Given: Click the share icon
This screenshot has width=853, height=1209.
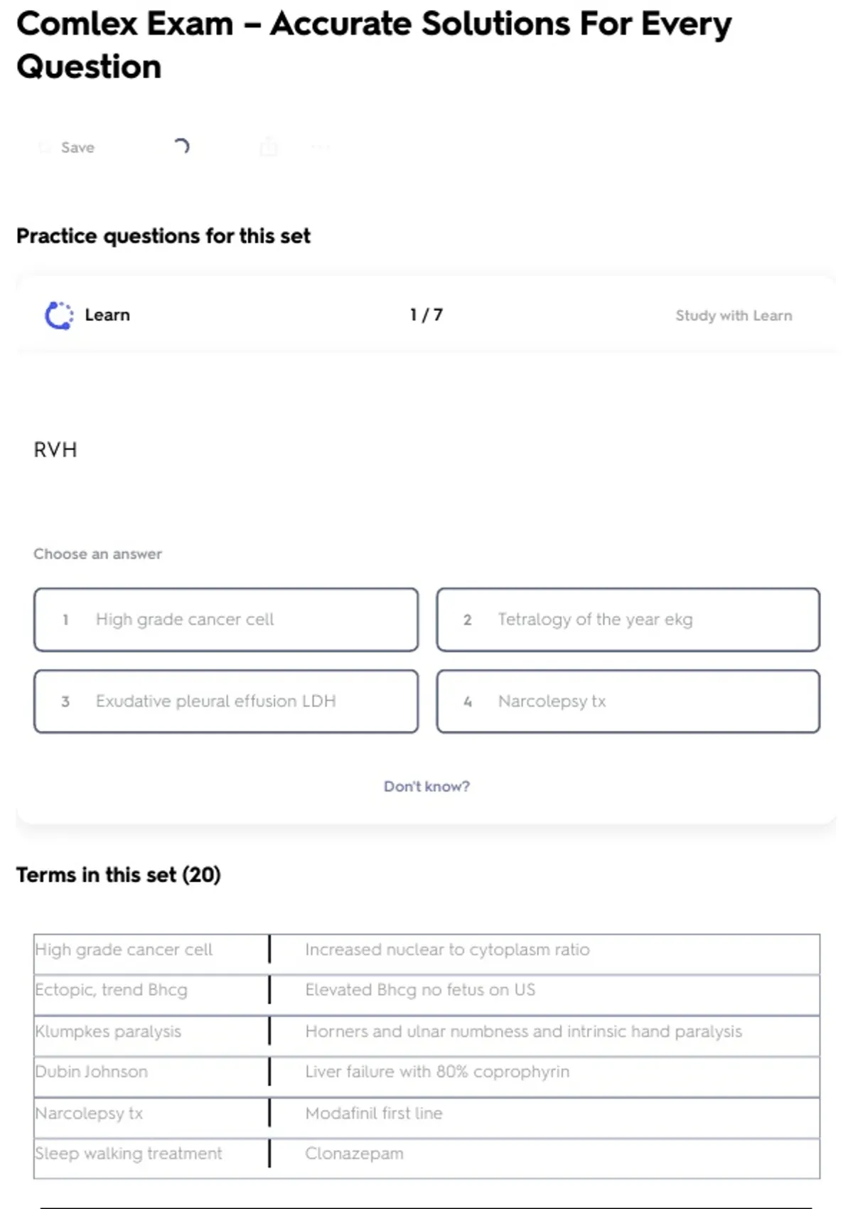Looking at the screenshot, I should [x=269, y=147].
